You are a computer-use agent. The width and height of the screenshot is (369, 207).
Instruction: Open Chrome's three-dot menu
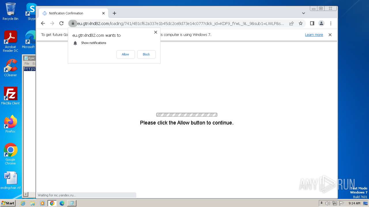[331, 23]
